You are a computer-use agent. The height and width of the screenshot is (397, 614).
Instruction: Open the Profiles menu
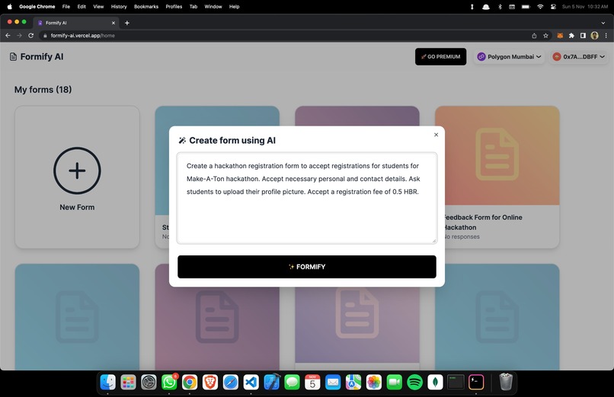tap(174, 7)
